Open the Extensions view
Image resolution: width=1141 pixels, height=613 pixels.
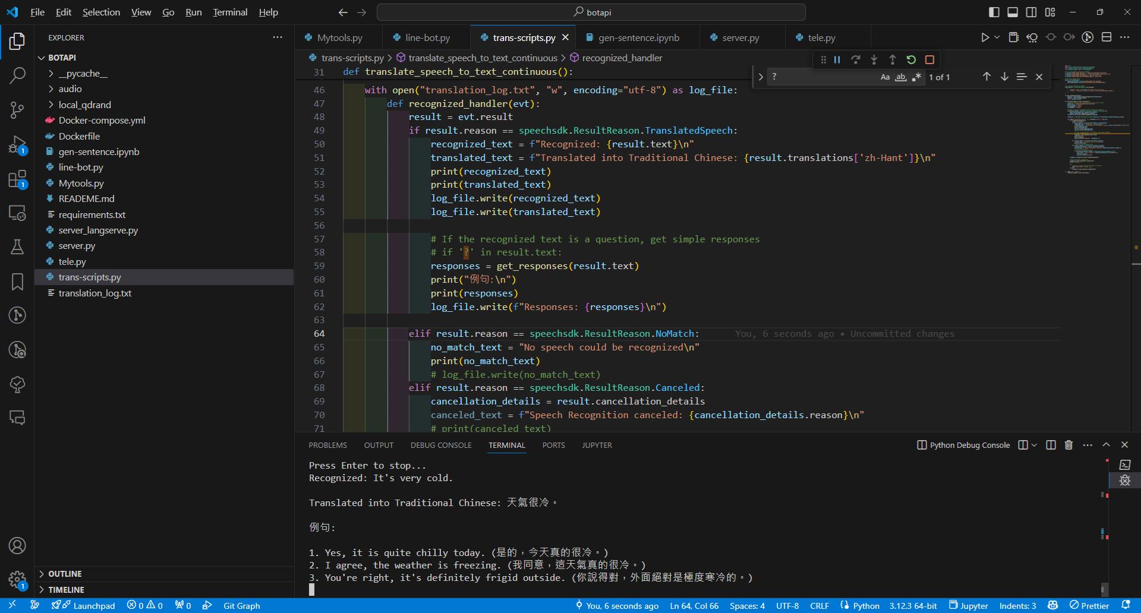point(17,179)
